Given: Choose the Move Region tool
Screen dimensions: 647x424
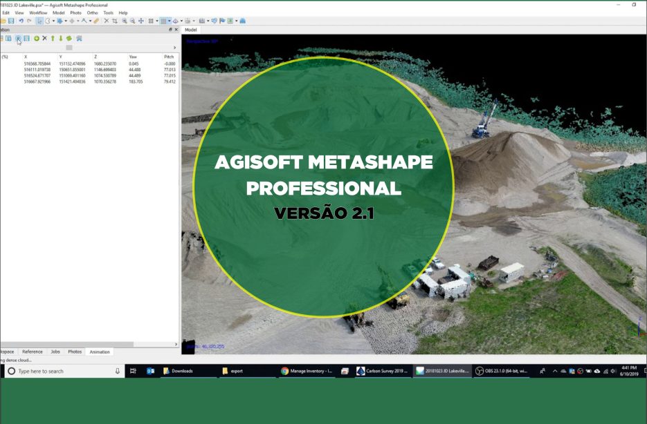Looking at the screenshot, I should [x=60, y=21].
